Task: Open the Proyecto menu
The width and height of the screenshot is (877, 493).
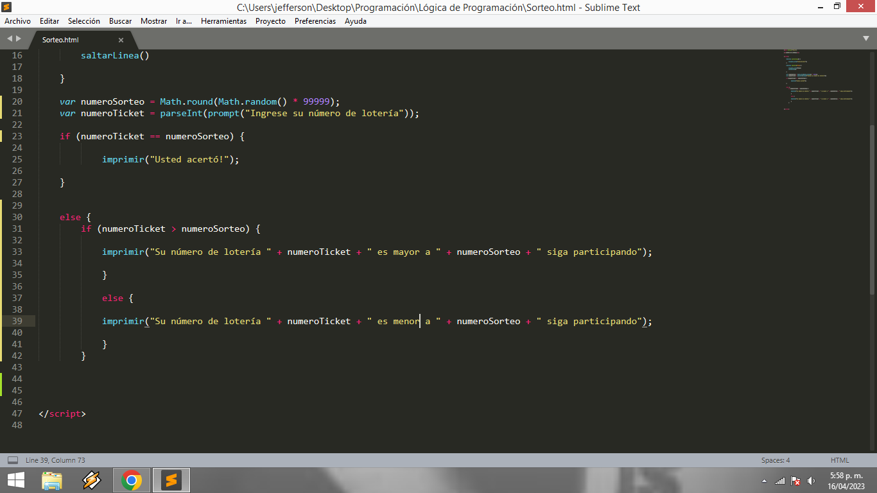Action: click(x=270, y=21)
